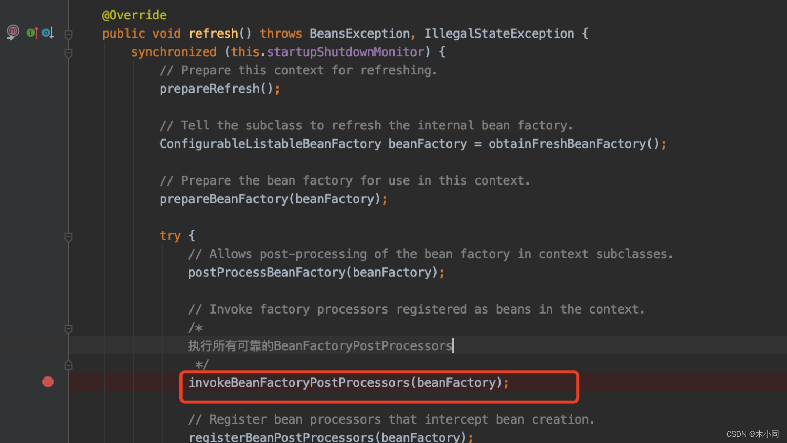This screenshot has width=787, height=443.
Task: Click the @Override annotation
Action: 134,15
